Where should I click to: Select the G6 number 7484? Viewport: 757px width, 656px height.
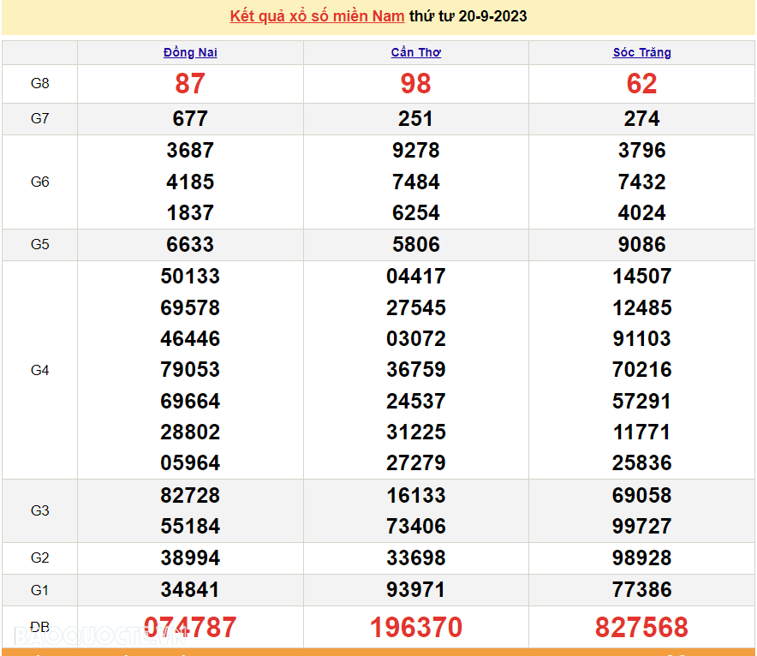coord(416,182)
